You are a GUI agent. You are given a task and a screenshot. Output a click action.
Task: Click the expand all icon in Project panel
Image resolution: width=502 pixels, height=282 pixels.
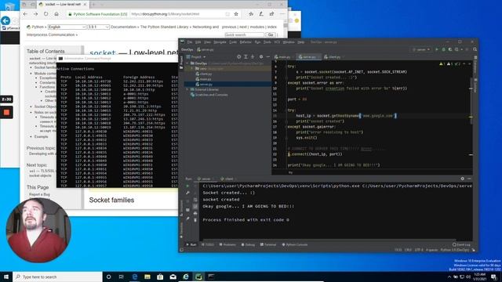[246, 57]
